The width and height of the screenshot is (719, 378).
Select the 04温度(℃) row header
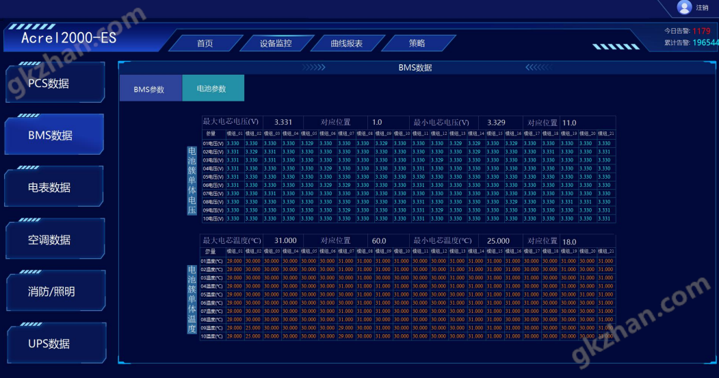(x=212, y=286)
